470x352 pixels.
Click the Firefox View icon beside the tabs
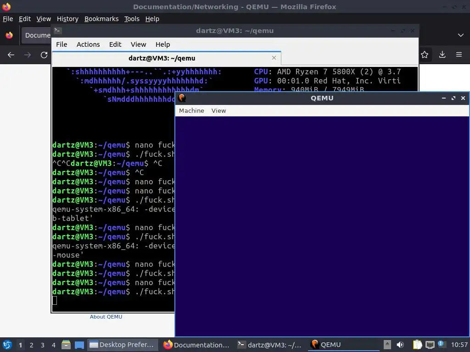click(9, 35)
